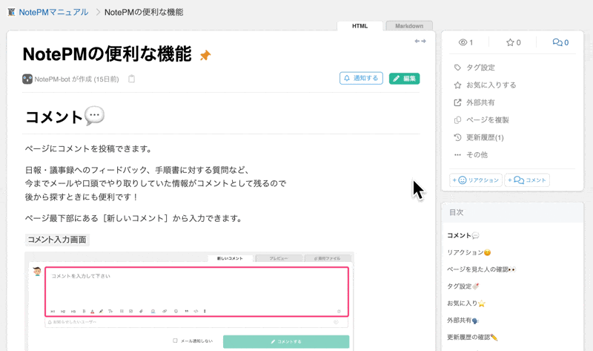Click the green 編集 edit button
The image size is (593, 351).
pos(404,79)
